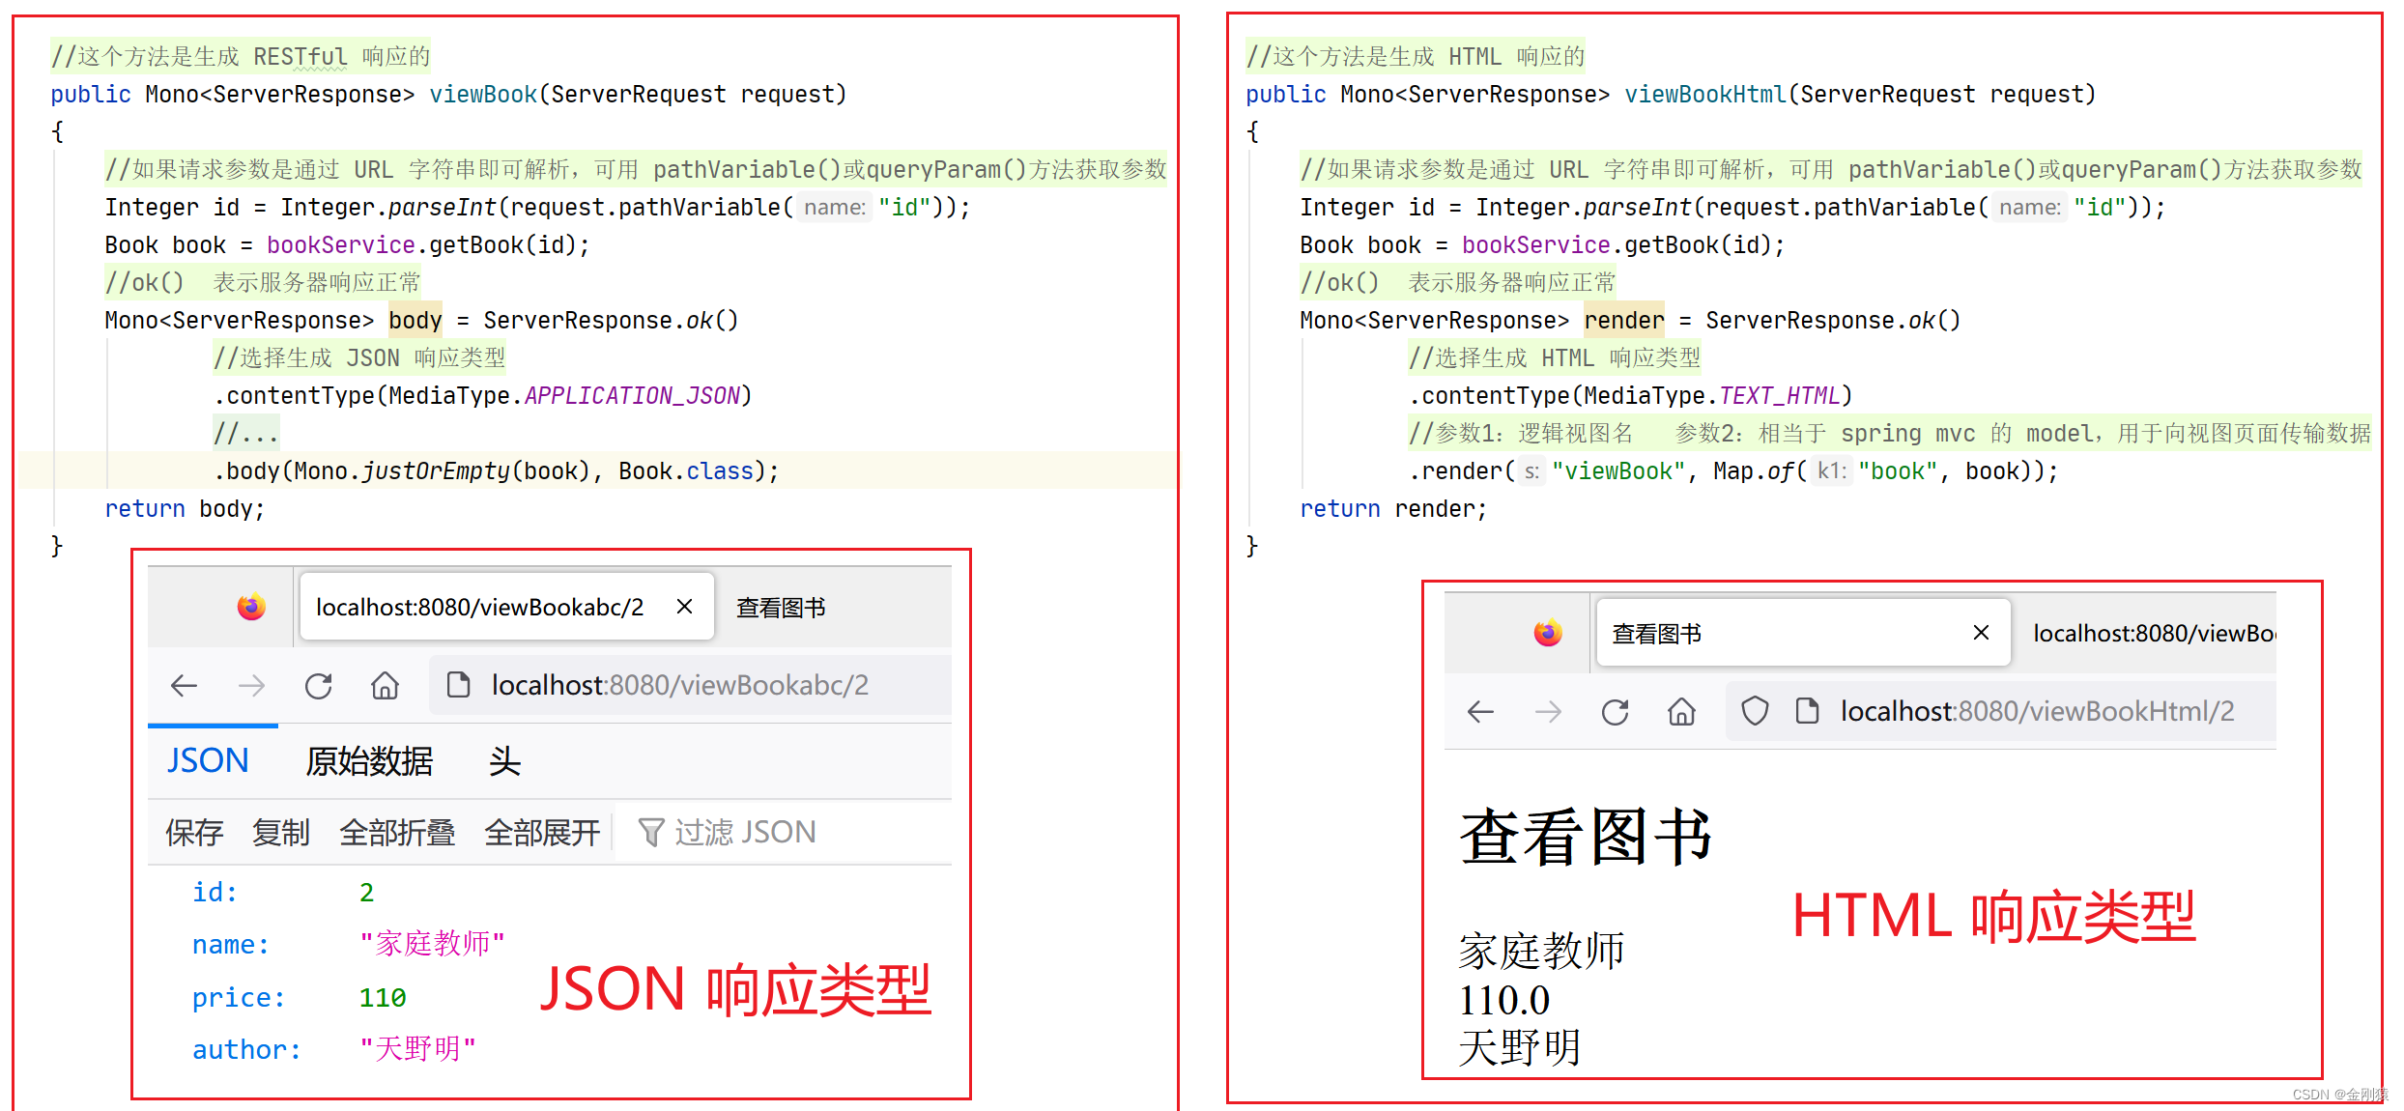Click highlighted 'body' variable in left code
This screenshot has width=2404, height=1111.
coord(415,321)
